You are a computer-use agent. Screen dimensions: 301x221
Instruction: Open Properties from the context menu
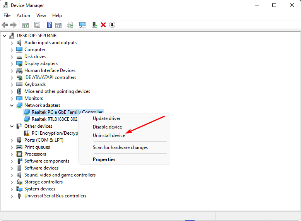(104, 159)
